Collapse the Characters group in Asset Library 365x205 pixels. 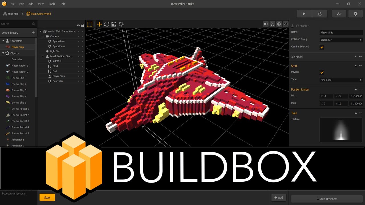[3, 41]
